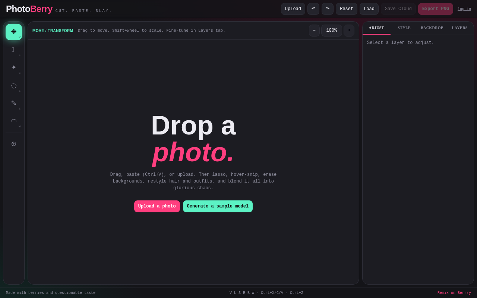
Task: Click the circled plus icon in the tool sidebar
Action: pyautogui.click(x=14, y=144)
